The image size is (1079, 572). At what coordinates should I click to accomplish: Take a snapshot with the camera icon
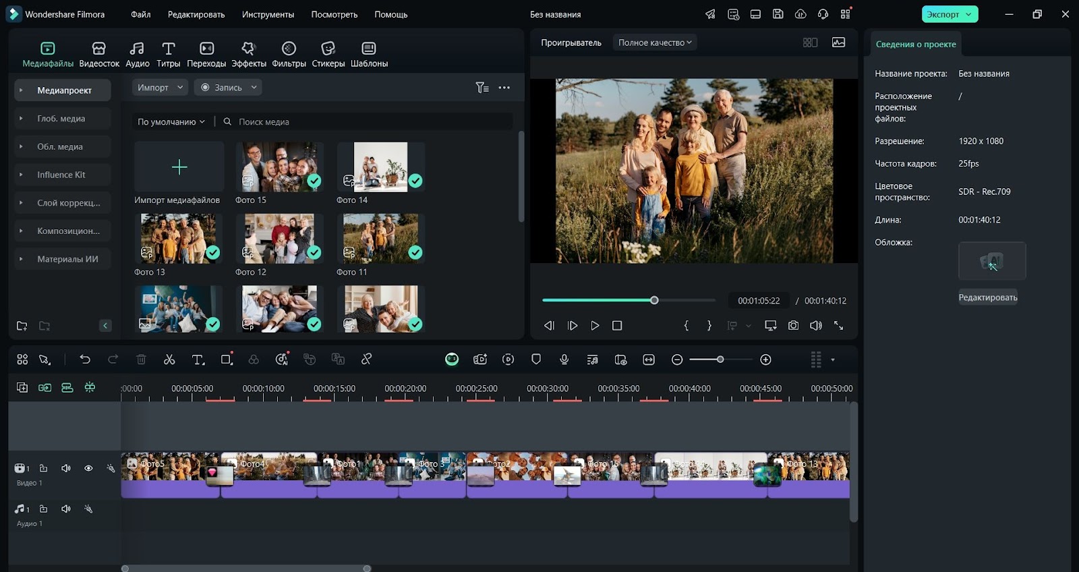tap(793, 325)
